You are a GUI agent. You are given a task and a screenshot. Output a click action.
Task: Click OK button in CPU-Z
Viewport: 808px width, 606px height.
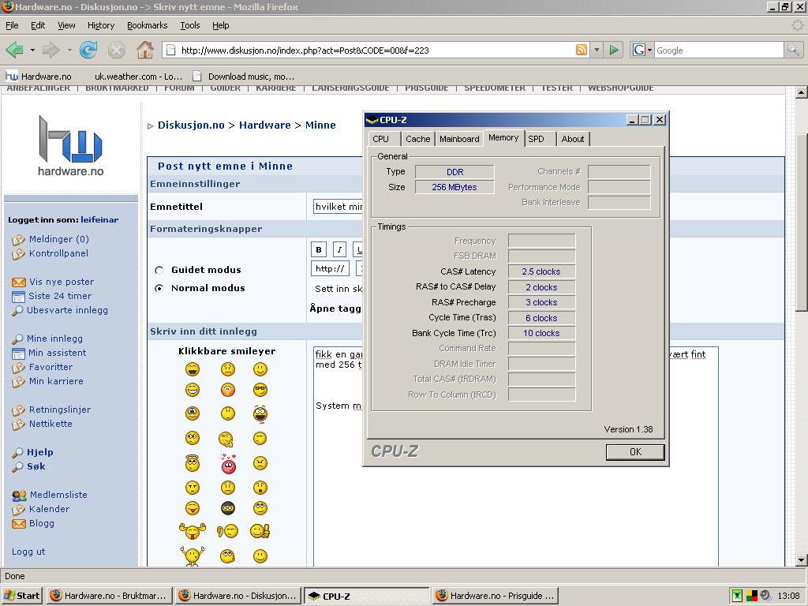click(x=635, y=452)
